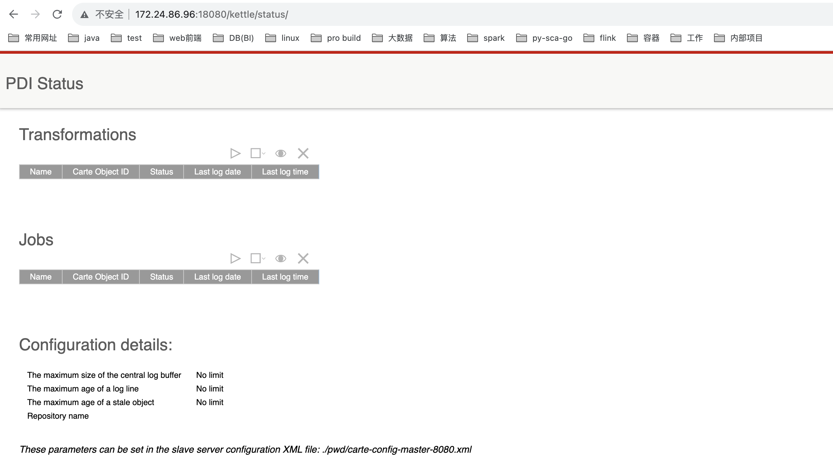The width and height of the screenshot is (833, 468).
Task: Click Transformations Carte Object ID column header
Action: (x=101, y=172)
